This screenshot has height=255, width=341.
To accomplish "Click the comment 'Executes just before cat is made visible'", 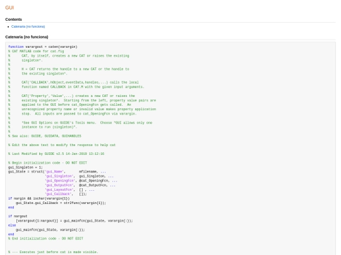I will tap(53, 252).
